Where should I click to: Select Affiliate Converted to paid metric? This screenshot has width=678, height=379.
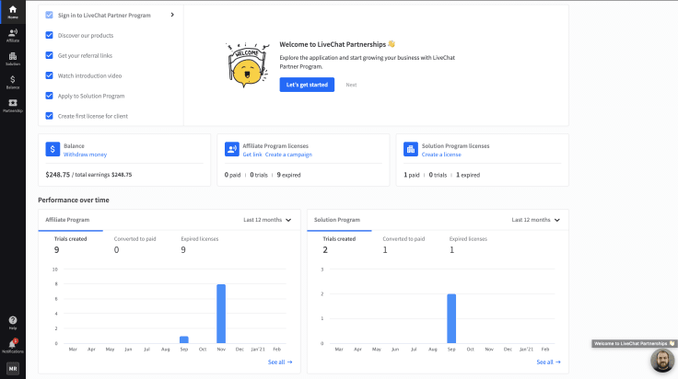(134, 245)
